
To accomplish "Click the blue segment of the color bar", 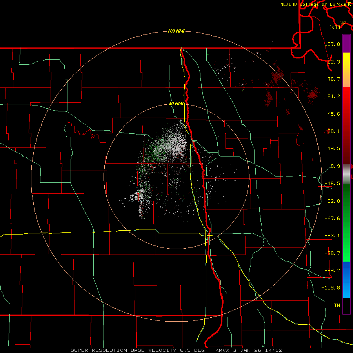I will tap(346, 280).
